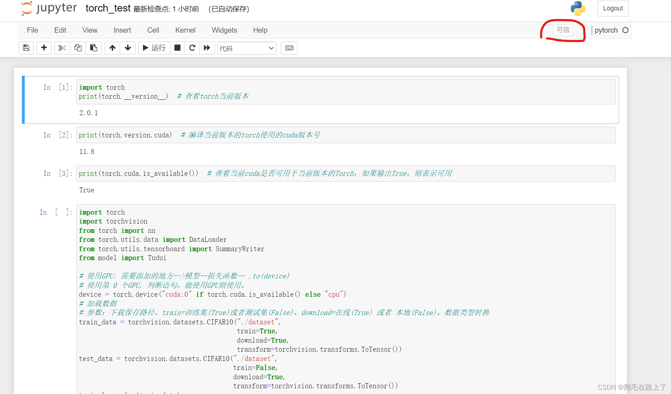Click the Logout button
Screen dimensions: 671x394
(x=613, y=8)
